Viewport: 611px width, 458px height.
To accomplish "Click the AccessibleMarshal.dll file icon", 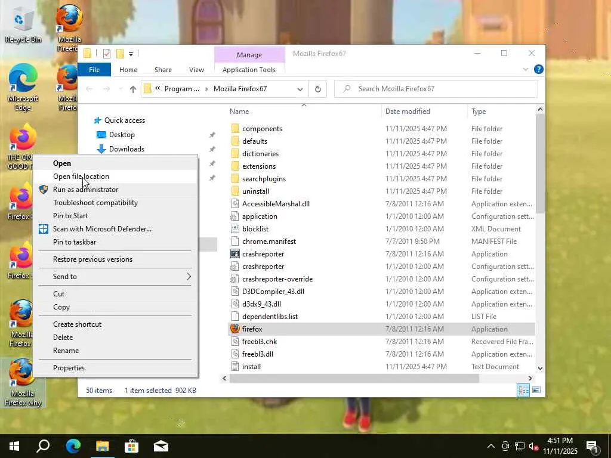I will pos(235,204).
